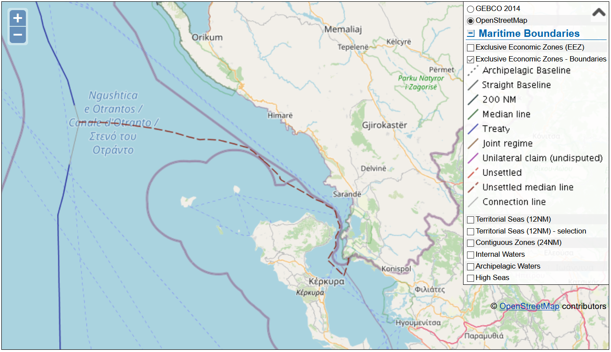
Task: Click the Archipelagic Baseline legend label
Action: pyautogui.click(x=526, y=71)
